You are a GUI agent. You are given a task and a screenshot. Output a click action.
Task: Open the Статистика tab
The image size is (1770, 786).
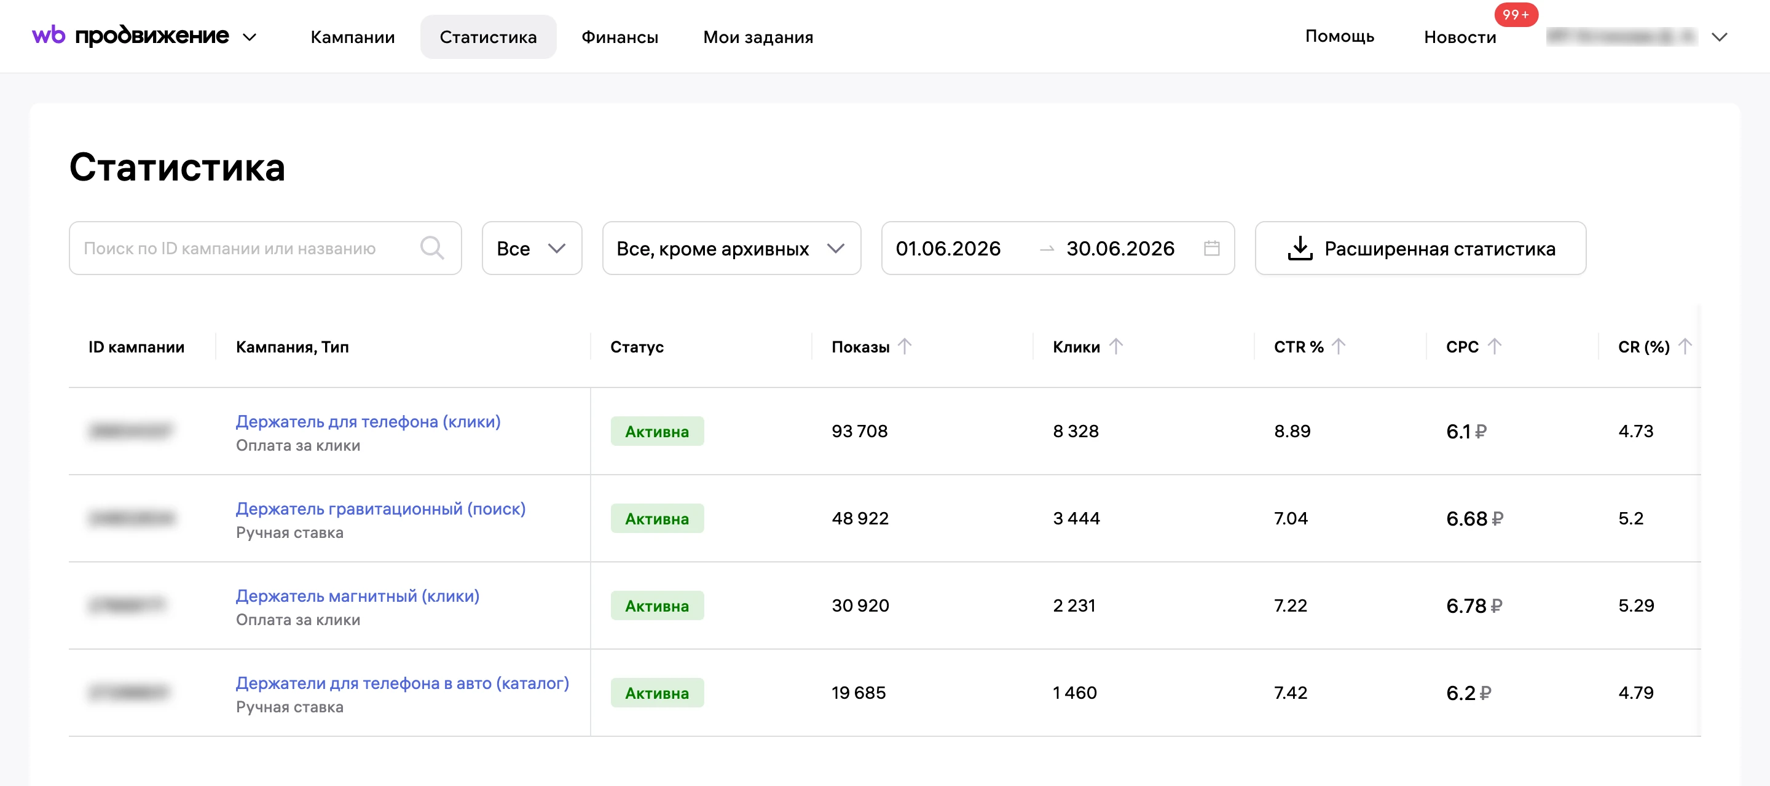click(x=488, y=37)
